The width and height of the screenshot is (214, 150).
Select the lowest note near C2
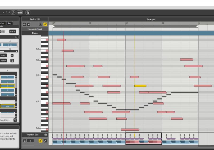130,129
